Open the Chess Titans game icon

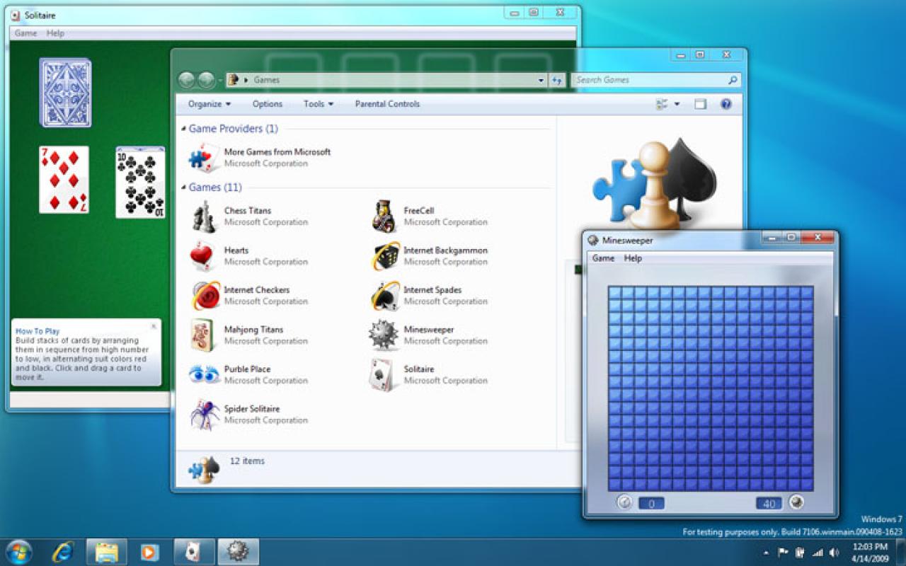pyautogui.click(x=205, y=216)
